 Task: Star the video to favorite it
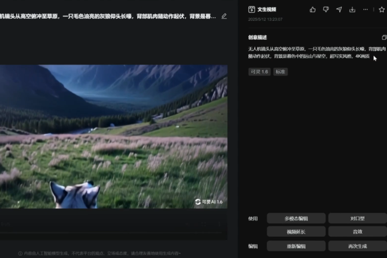[x=381, y=9]
